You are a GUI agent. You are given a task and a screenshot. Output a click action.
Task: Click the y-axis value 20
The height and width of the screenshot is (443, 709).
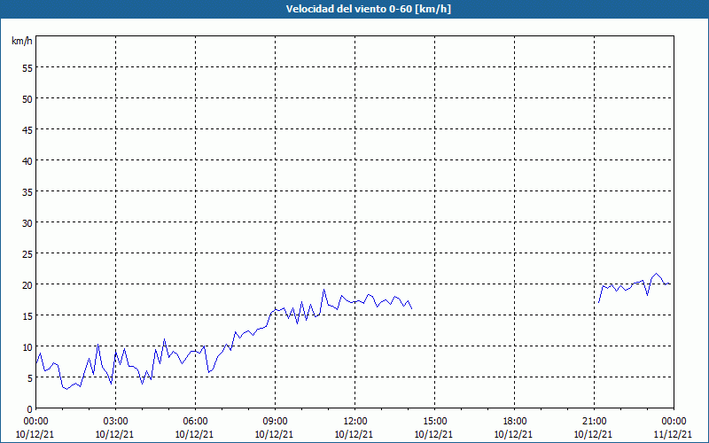pyautogui.click(x=27, y=284)
